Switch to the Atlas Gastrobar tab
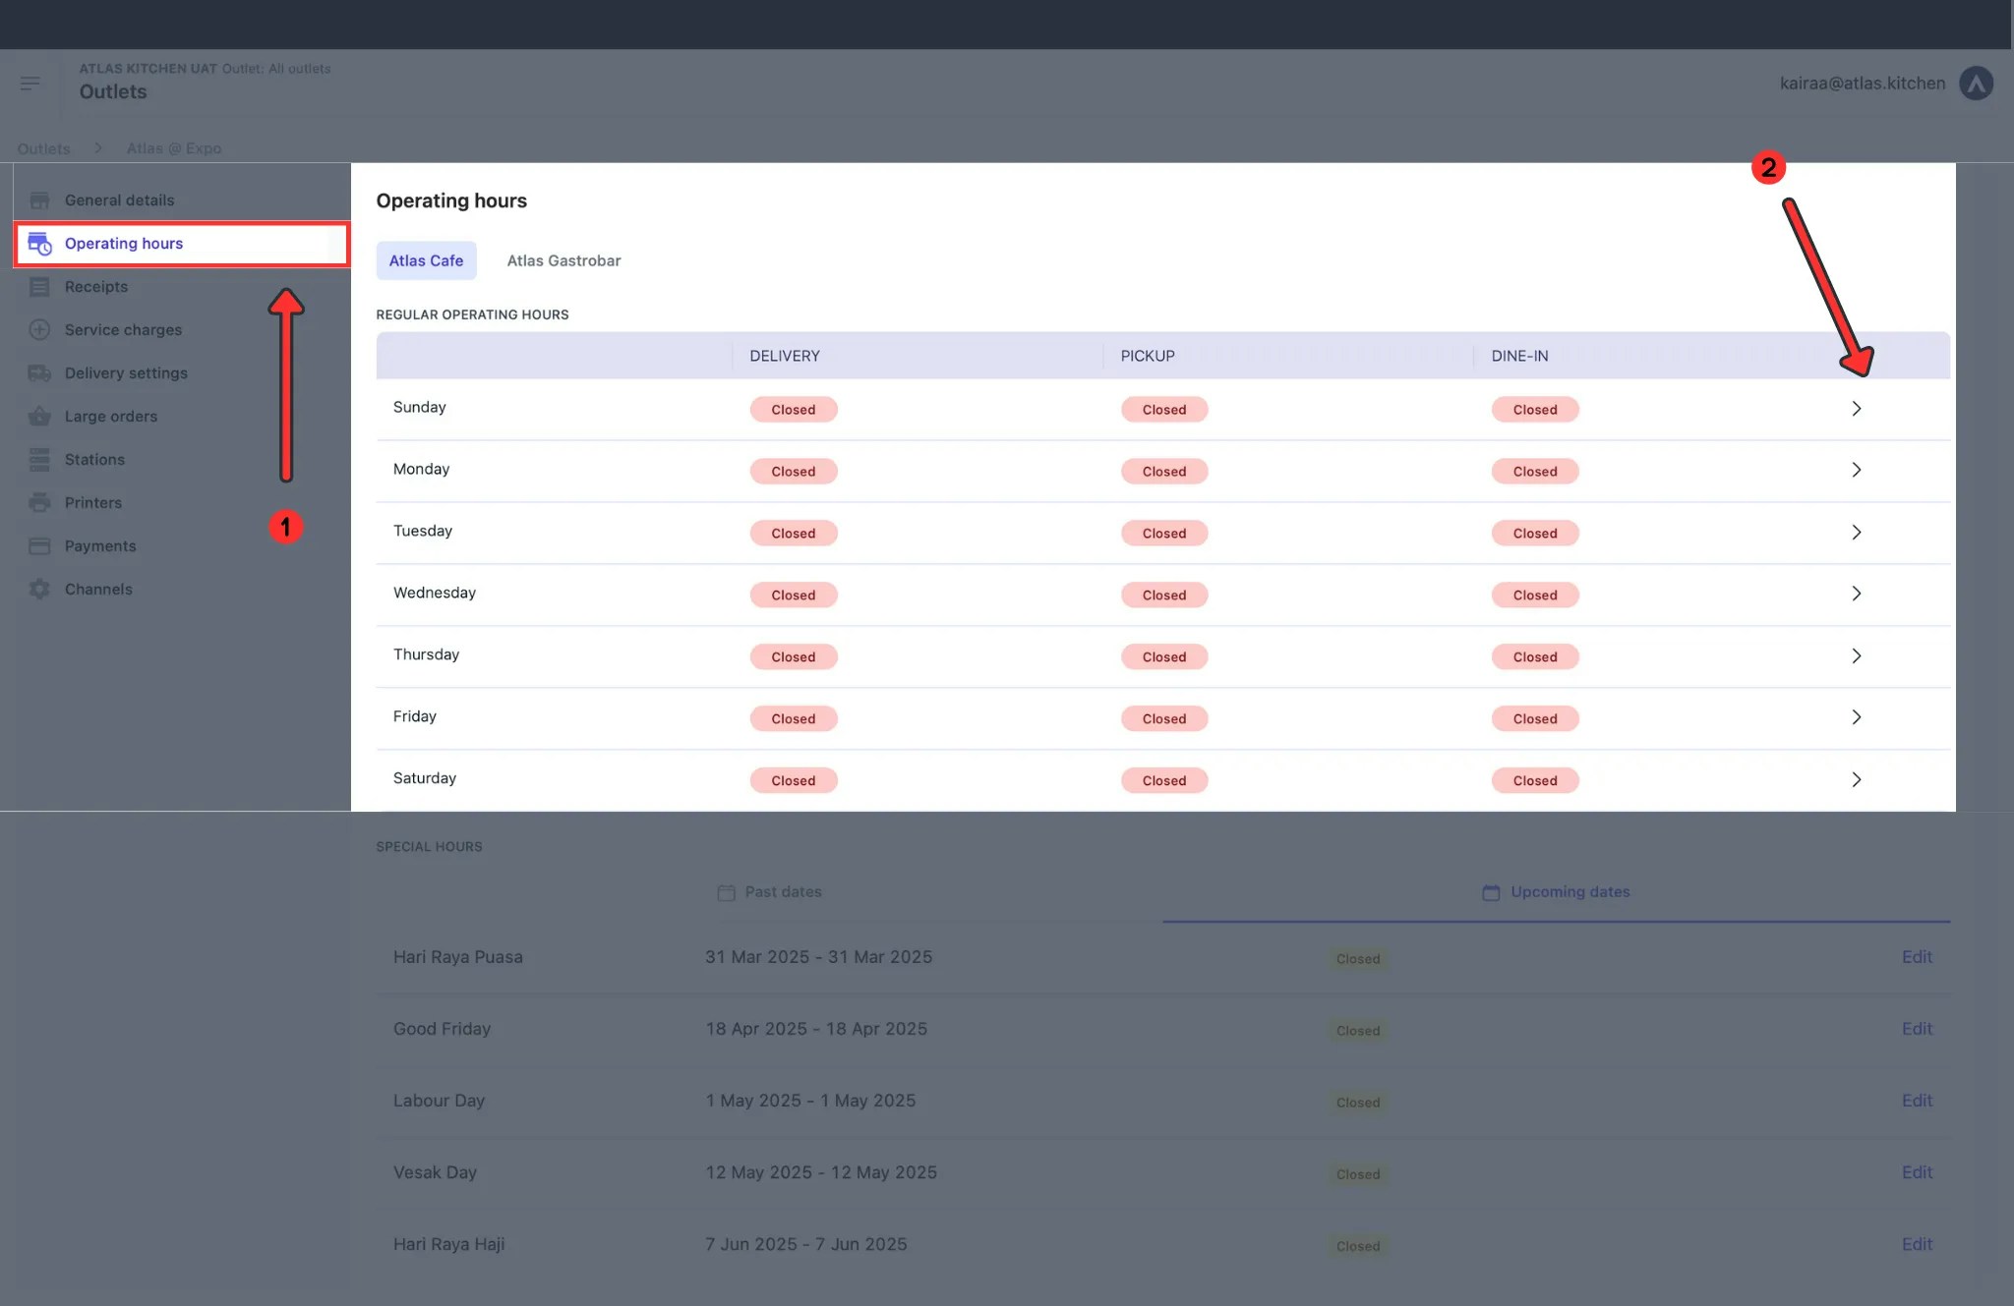 [x=563, y=259]
